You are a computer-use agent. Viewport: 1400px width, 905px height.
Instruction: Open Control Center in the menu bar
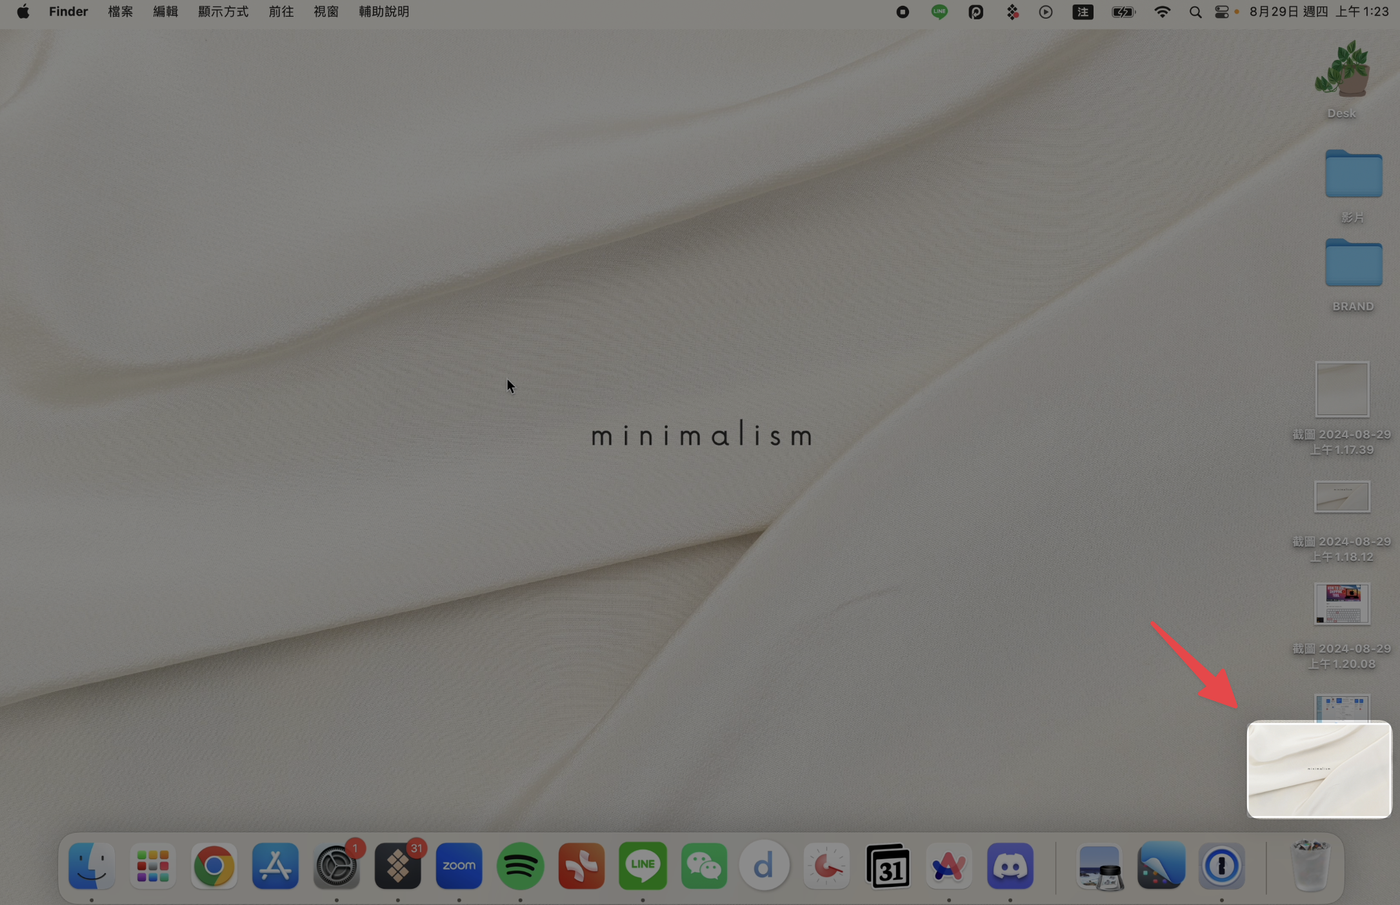click(x=1221, y=12)
